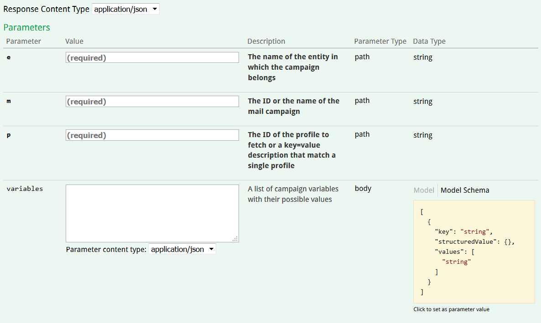The width and height of the screenshot is (541, 323).
Task: Click the Description column header
Action: click(266, 41)
